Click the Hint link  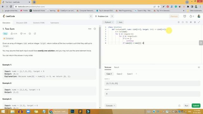tap(89, 29)
